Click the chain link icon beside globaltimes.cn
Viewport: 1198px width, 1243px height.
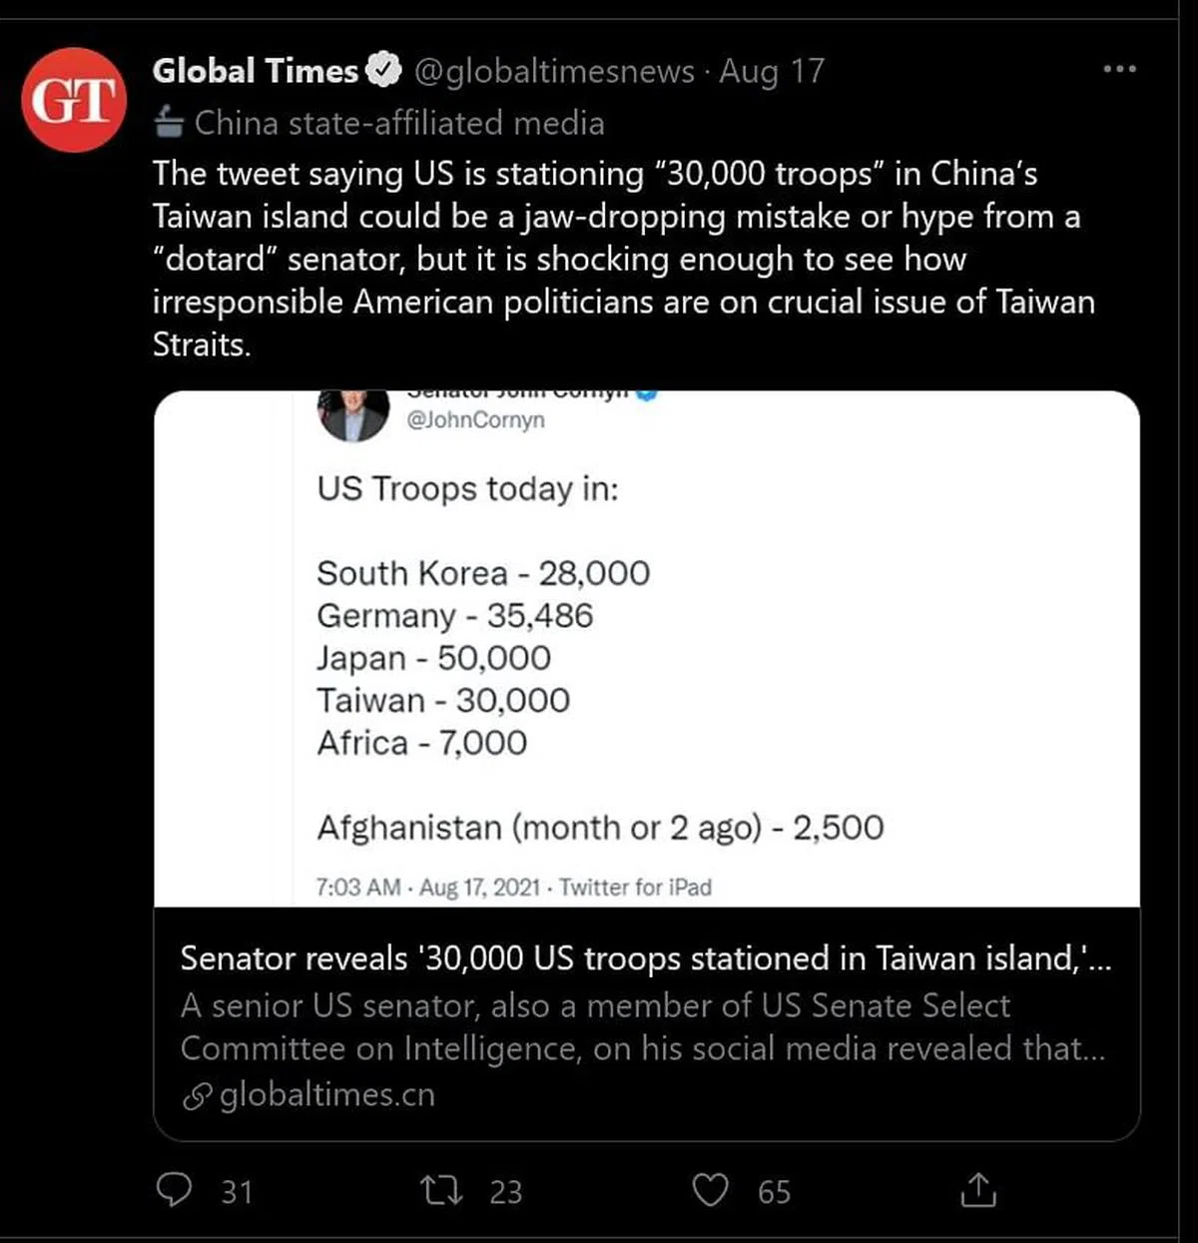pyautogui.click(x=197, y=1096)
